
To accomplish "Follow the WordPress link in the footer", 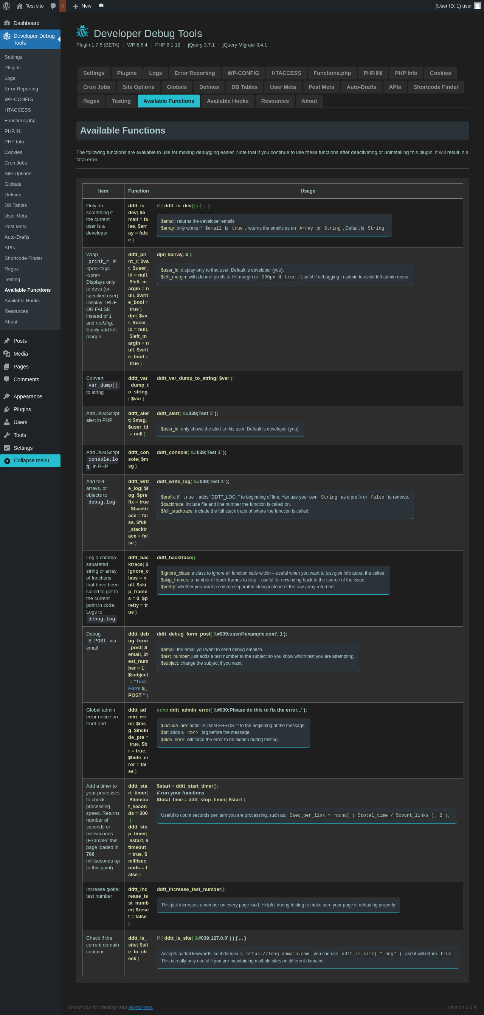I will tap(140, 1007).
